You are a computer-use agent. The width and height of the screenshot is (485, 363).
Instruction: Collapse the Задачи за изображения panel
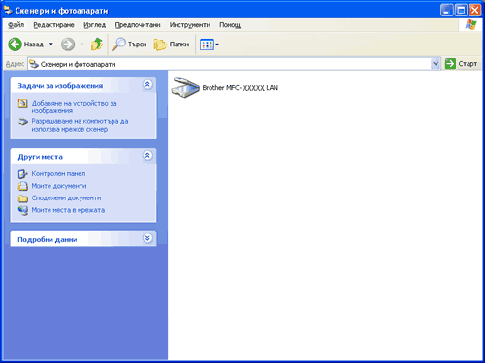[x=147, y=85]
